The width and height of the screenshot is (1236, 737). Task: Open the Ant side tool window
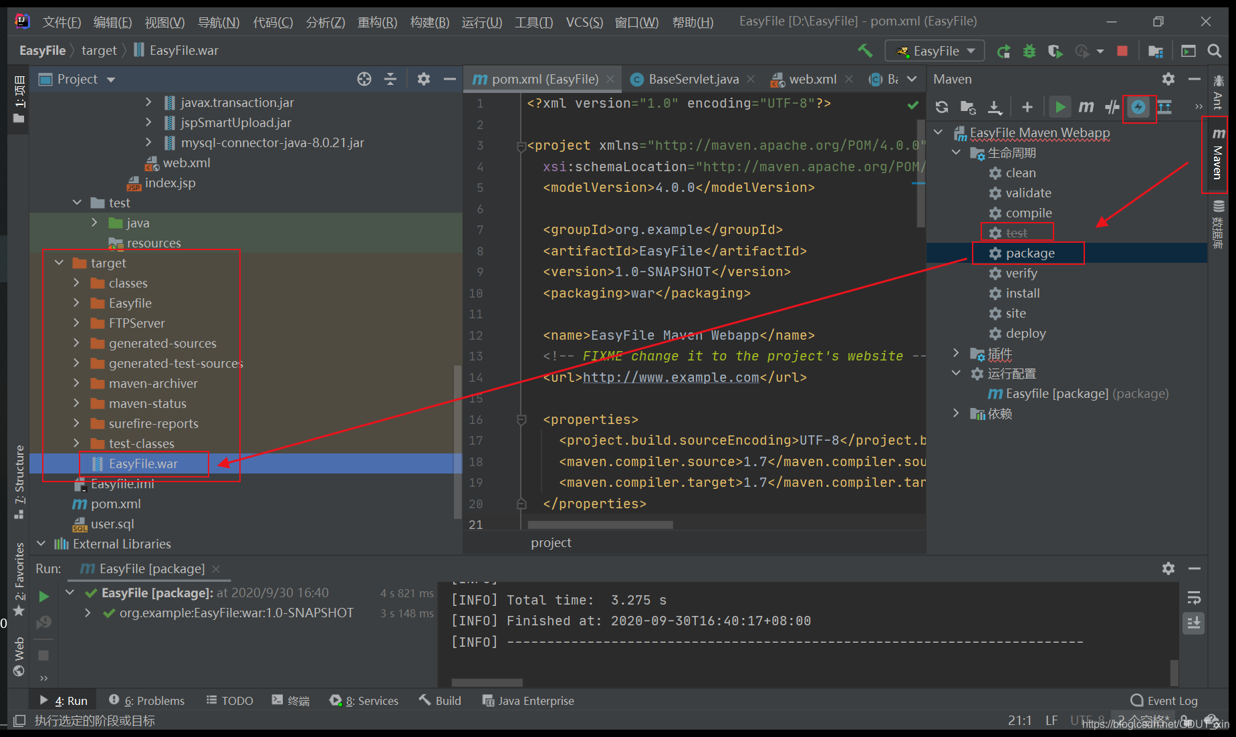[x=1218, y=92]
